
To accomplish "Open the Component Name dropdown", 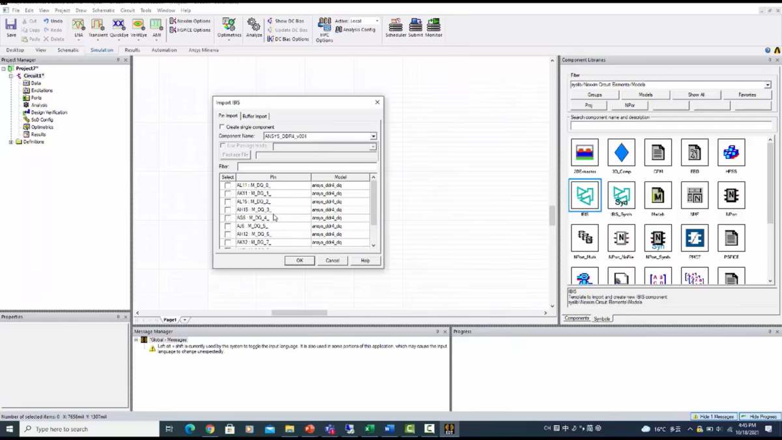I will pos(373,136).
